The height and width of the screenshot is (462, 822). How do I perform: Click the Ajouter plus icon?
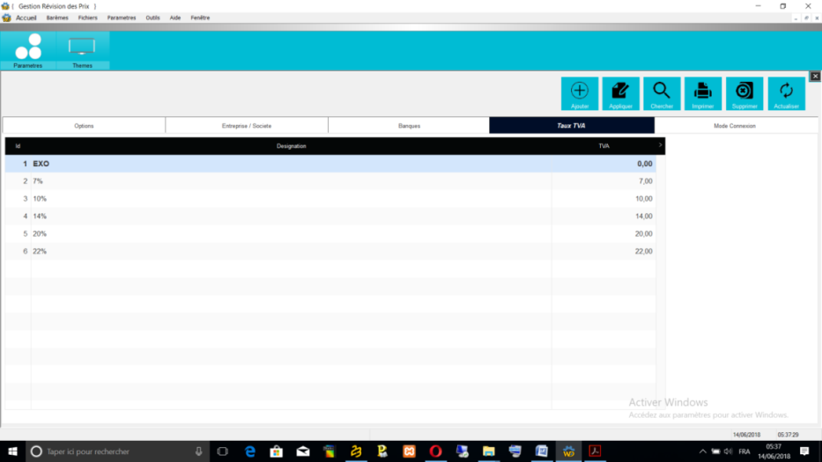point(580,92)
